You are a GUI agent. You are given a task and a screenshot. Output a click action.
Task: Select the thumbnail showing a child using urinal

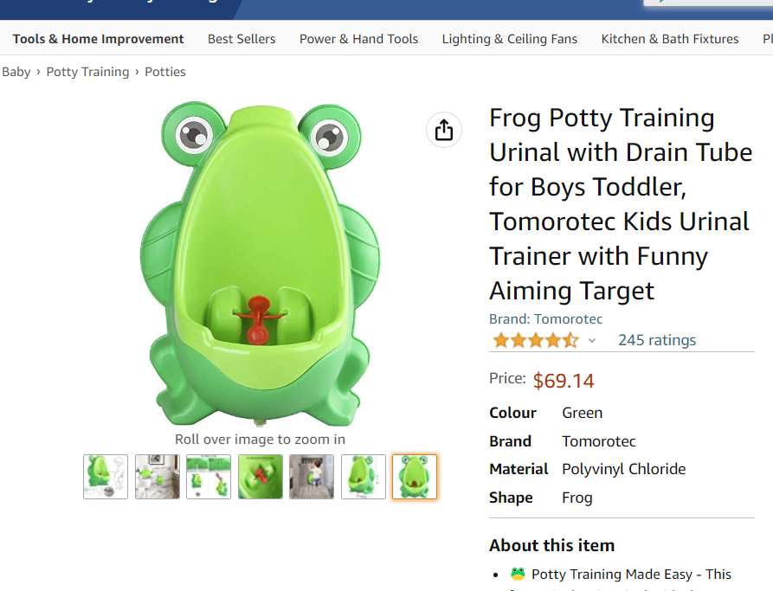pyautogui.click(x=312, y=477)
